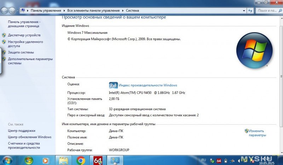
Task: Click shield icon beside Дополнительные параметры системы
Action: pyautogui.click(x=4, y=59)
